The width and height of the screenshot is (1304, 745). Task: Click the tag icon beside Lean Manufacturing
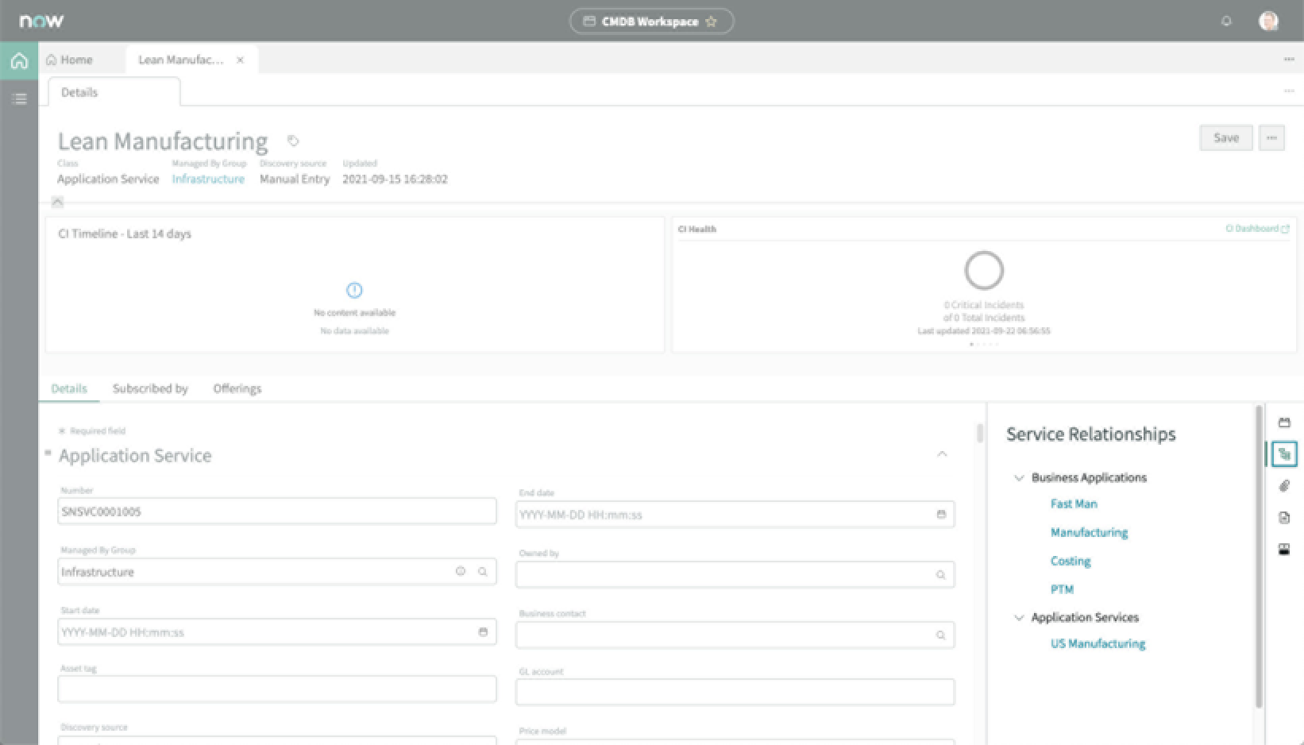click(x=293, y=141)
